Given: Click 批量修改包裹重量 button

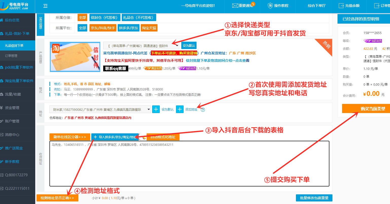Looking at the screenshot, I should click(314, 198).
